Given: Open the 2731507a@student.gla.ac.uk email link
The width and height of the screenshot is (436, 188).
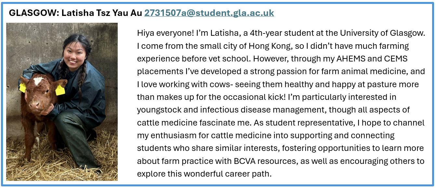Looking at the screenshot, I should click(x=209, y=13).
